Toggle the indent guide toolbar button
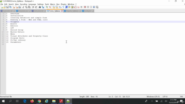This screenshot has height=104, width=185. coord(66,7)
